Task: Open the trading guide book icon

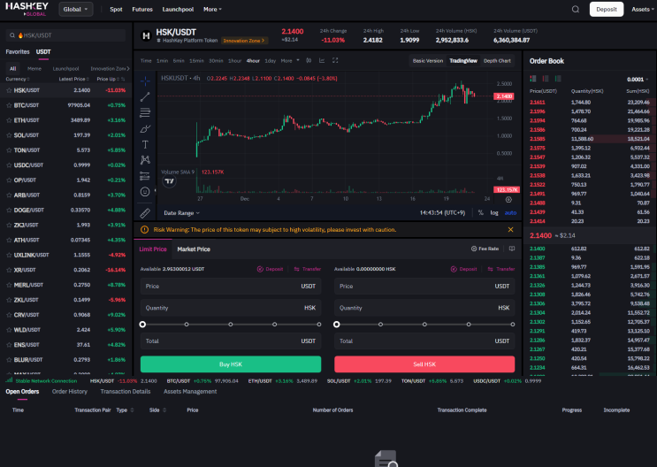Action: (x=512, y=249)
